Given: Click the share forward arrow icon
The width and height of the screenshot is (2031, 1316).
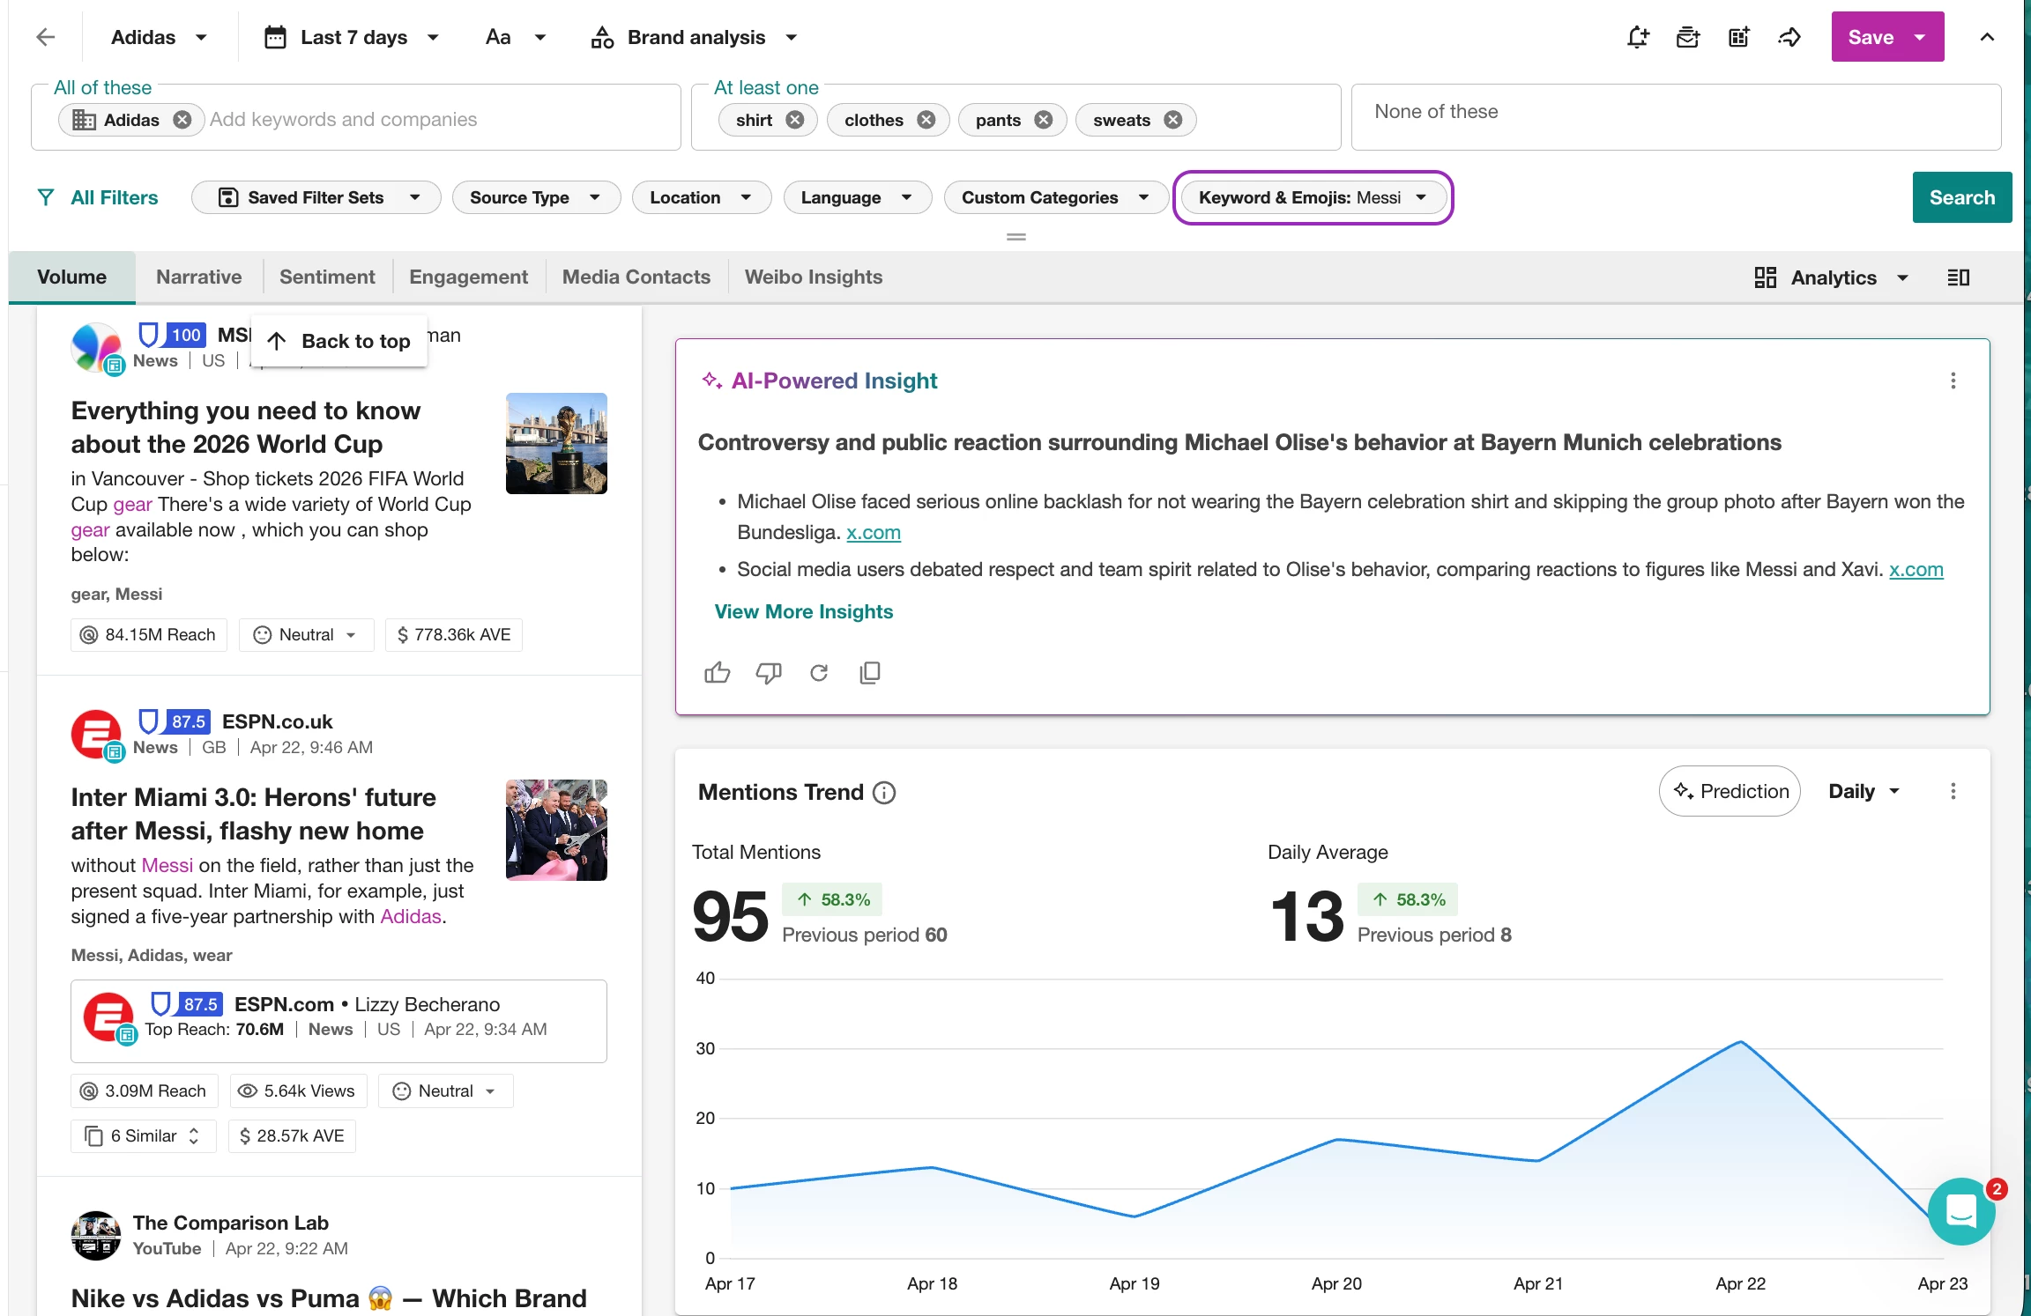Looking at the screenshot, I should tap(1789, 37).
